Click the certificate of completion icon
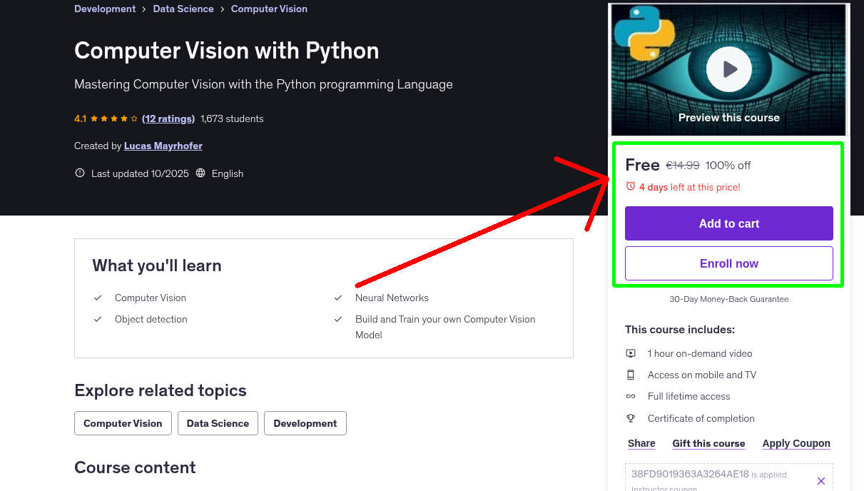864x491 pixels. tap(631, 418)
